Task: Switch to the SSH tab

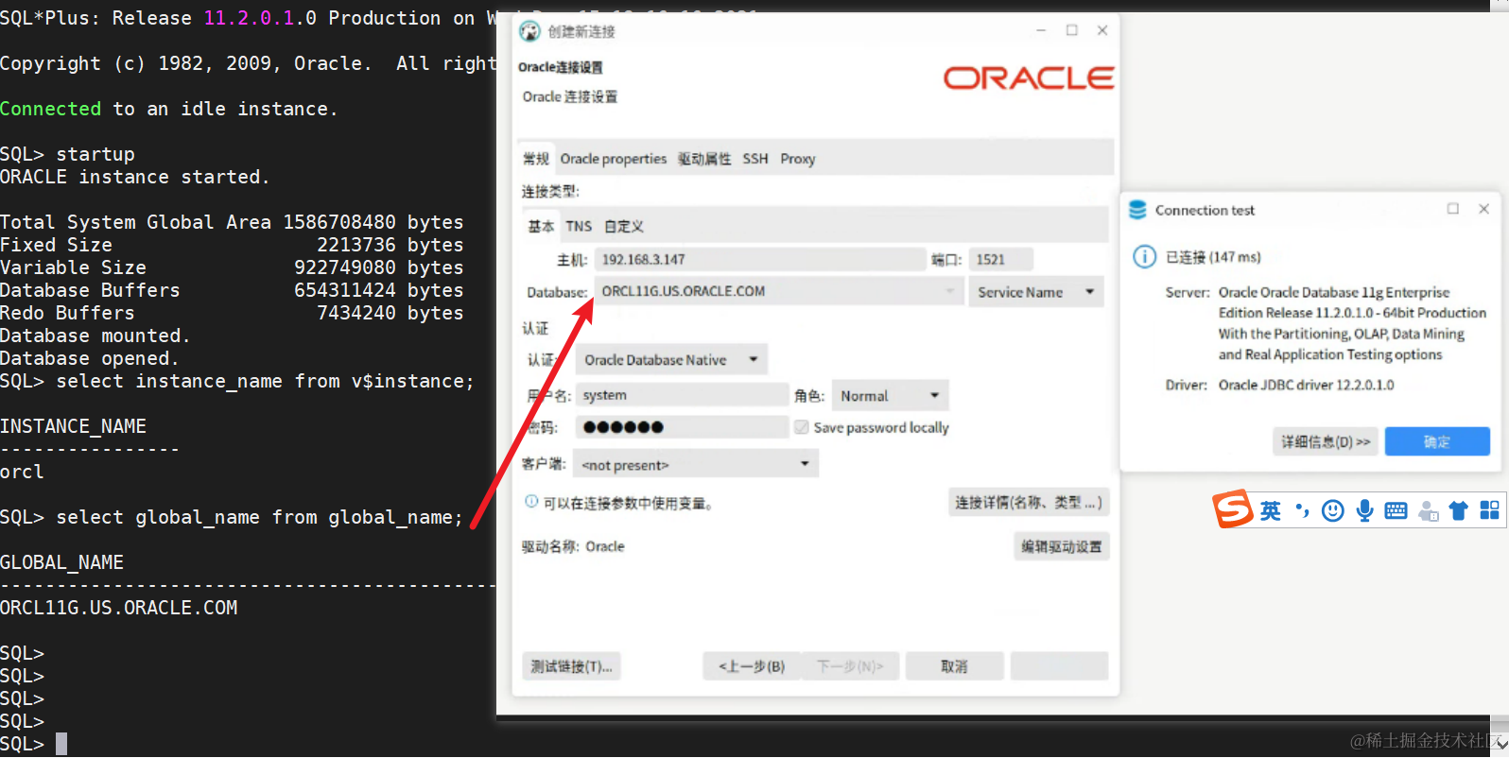Action: 755,159
